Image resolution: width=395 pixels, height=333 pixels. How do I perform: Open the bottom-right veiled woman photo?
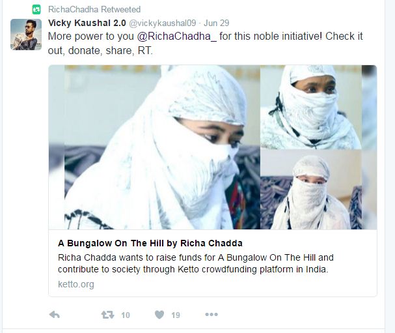click(x=311, y=190)
